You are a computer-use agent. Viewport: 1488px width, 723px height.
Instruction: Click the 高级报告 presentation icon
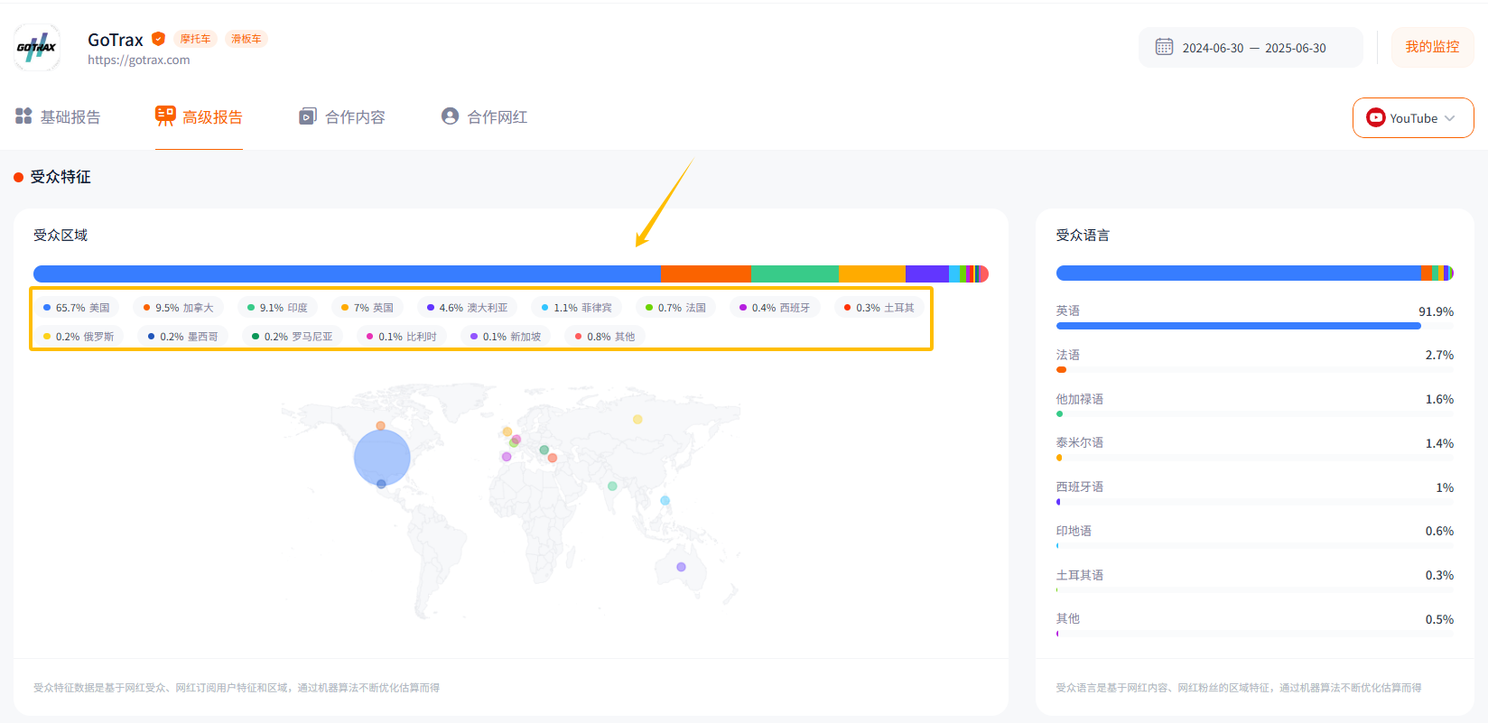[x=165, y=116]
